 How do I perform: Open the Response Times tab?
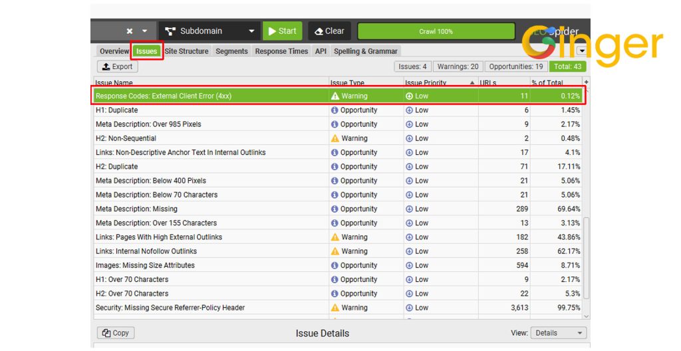[281, 51]
